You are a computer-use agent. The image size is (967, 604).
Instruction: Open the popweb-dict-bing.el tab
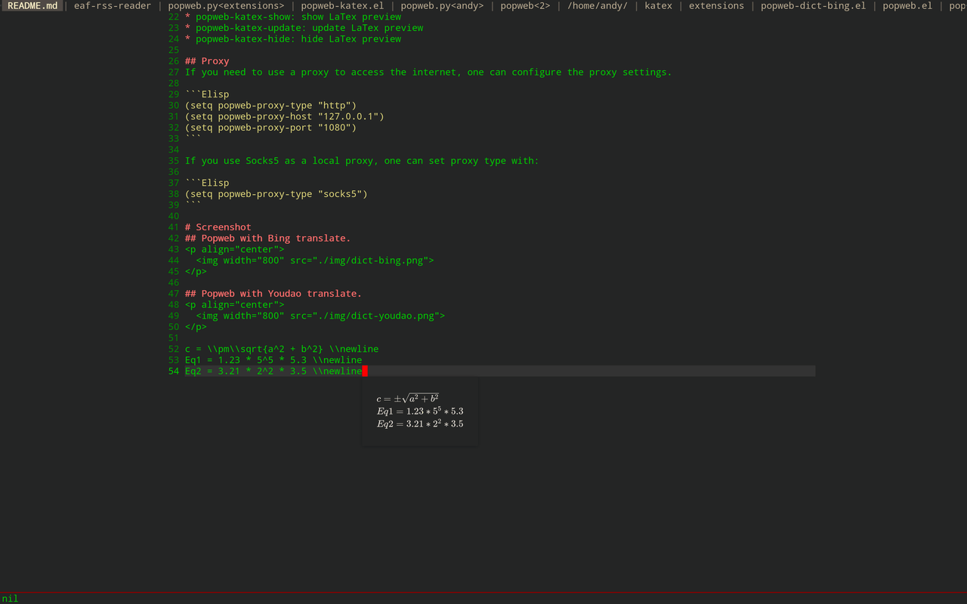(x=813, y=5)
